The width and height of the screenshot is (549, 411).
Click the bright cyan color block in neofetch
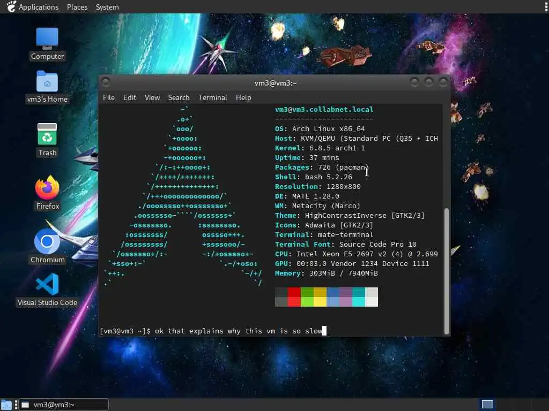(359, 302)
